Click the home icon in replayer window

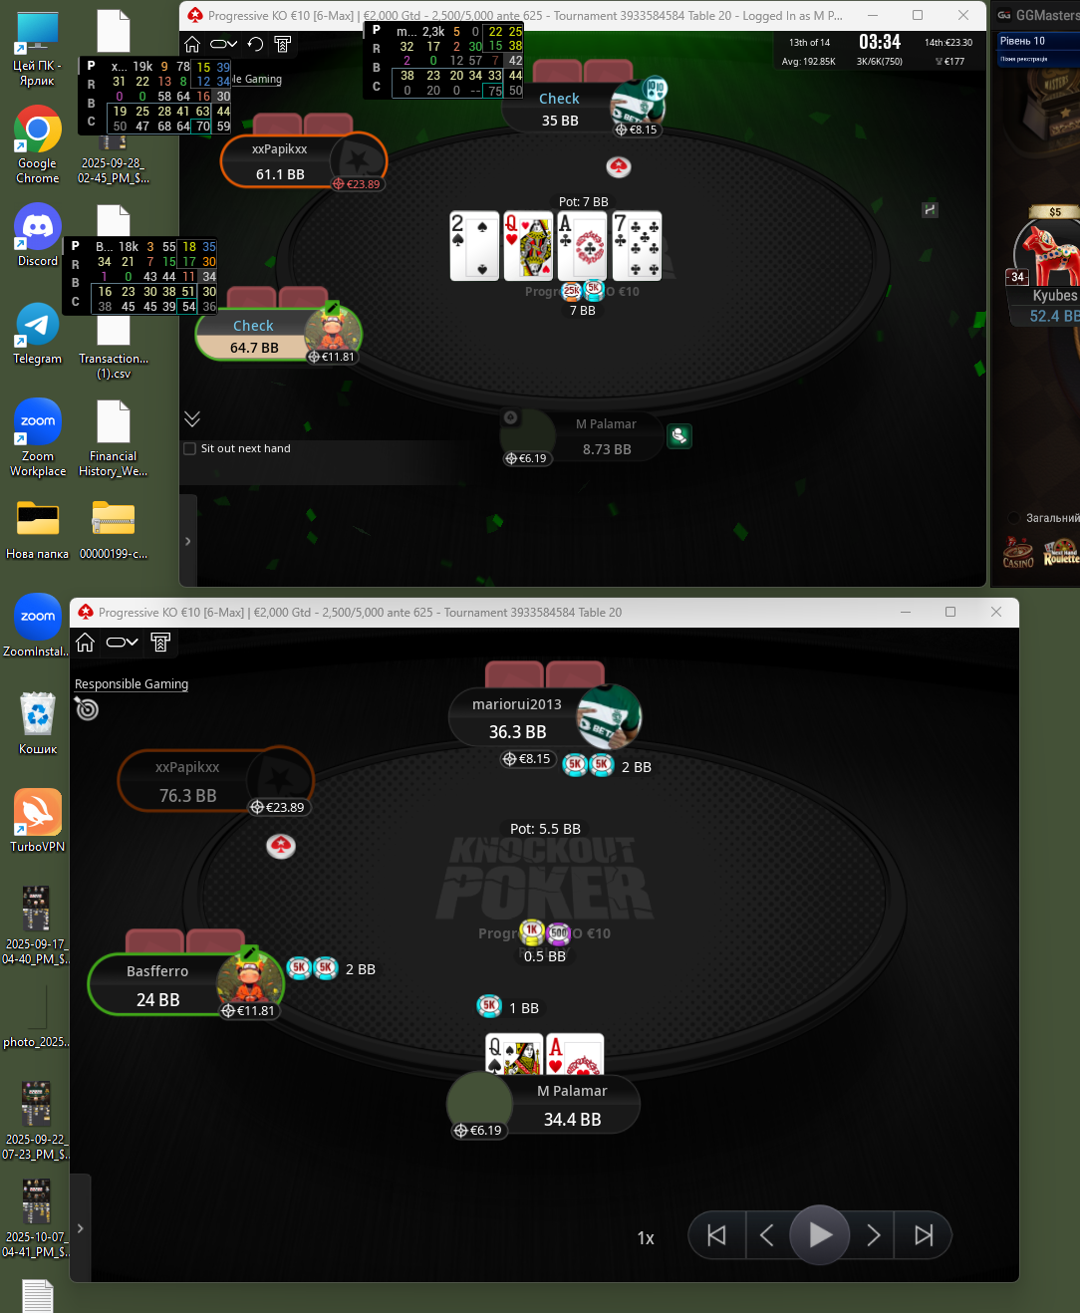[x=86, y=643]
